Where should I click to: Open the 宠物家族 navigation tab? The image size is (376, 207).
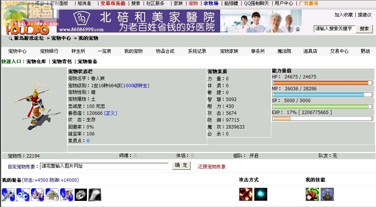[x=229, y=51]
